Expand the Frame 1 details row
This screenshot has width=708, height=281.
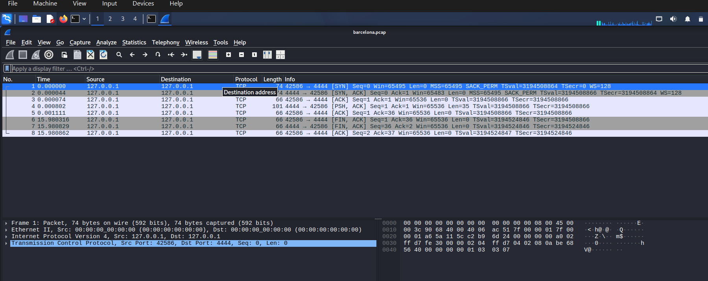(x=6, y=223)
